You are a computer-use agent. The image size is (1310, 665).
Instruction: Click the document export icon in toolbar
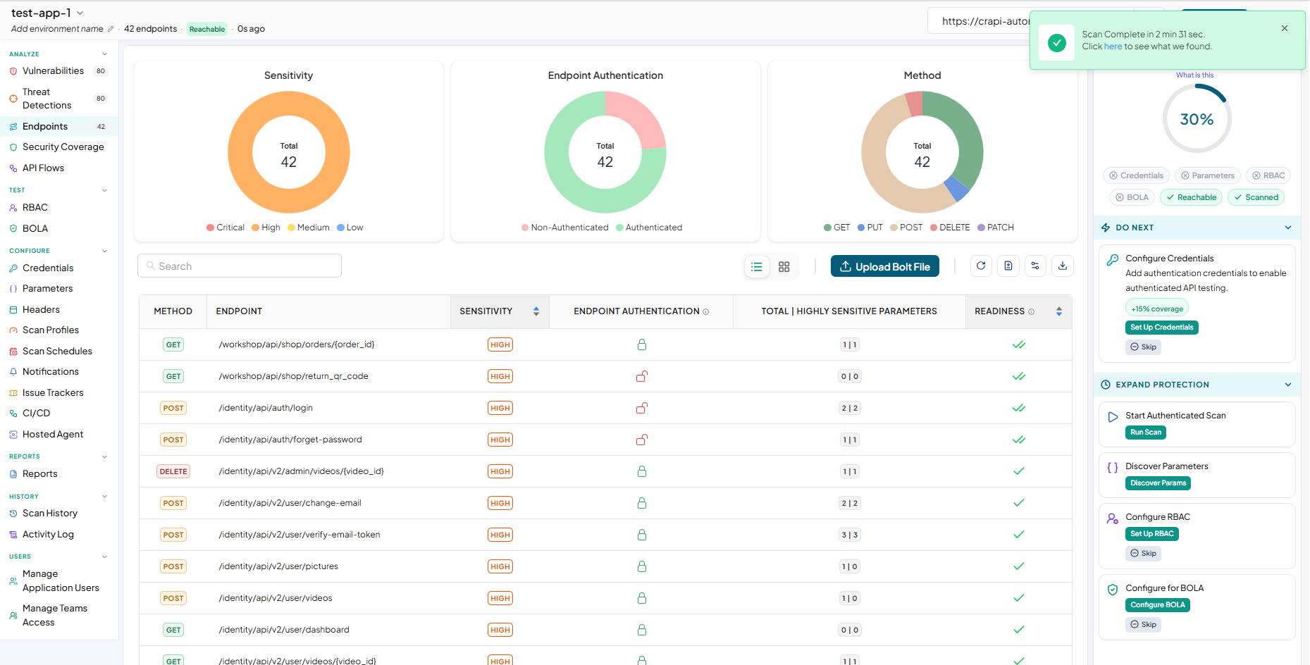coord(1008,266)
